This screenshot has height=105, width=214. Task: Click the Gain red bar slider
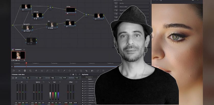pos(53,92)
